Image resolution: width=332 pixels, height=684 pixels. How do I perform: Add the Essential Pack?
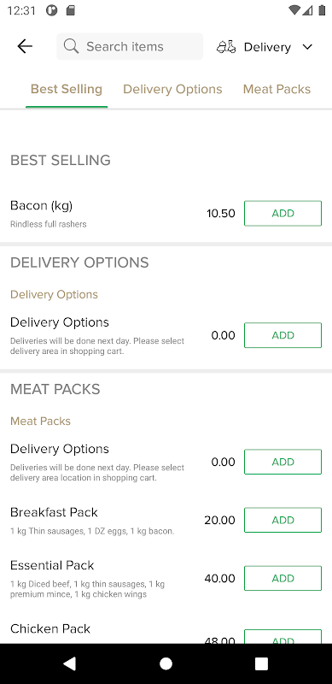coord(282,579)
